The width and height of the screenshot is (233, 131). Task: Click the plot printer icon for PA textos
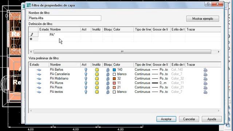205,92
